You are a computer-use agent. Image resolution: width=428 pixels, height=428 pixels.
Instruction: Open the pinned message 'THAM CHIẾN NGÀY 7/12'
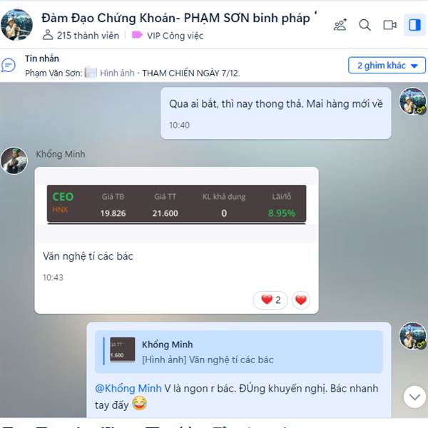tap(190, 73)
